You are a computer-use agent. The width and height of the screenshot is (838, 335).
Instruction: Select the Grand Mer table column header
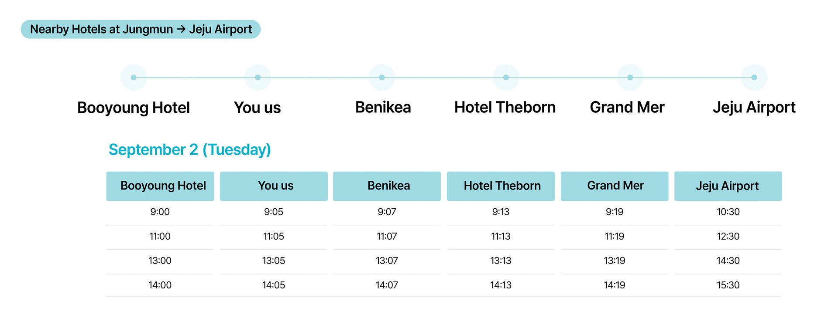[615, 186]
